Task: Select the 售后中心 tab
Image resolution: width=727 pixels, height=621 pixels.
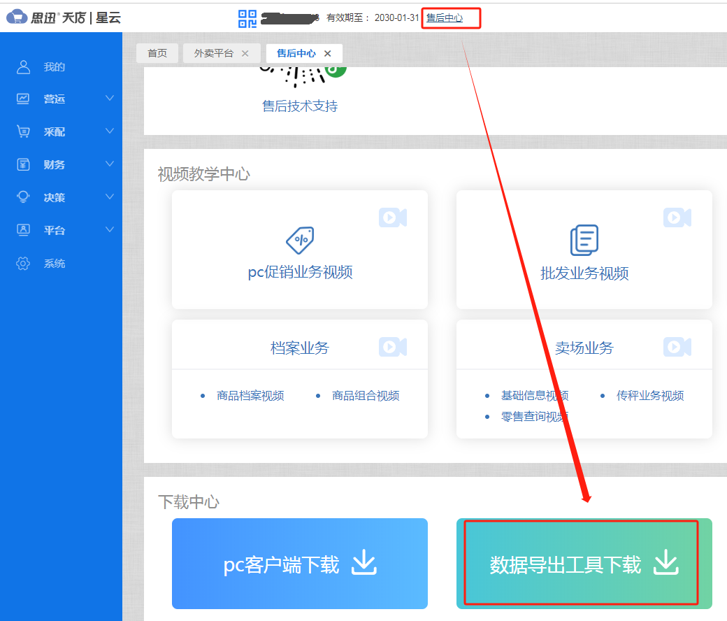Action: (x=296, y=53)
